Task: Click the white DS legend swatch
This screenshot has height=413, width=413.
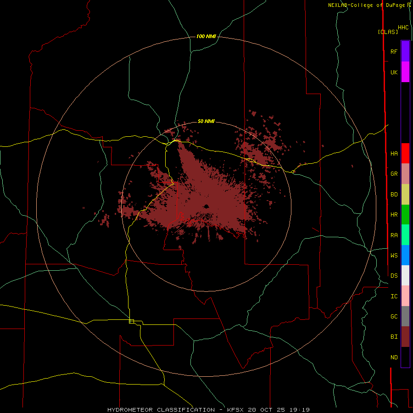Action: click(x=405, y=275)
